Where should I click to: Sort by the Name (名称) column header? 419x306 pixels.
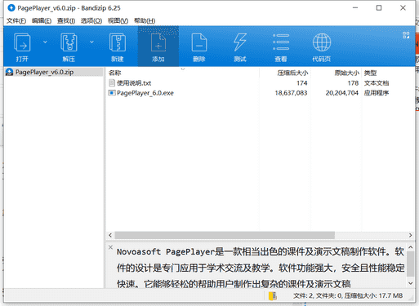[182, 73]
